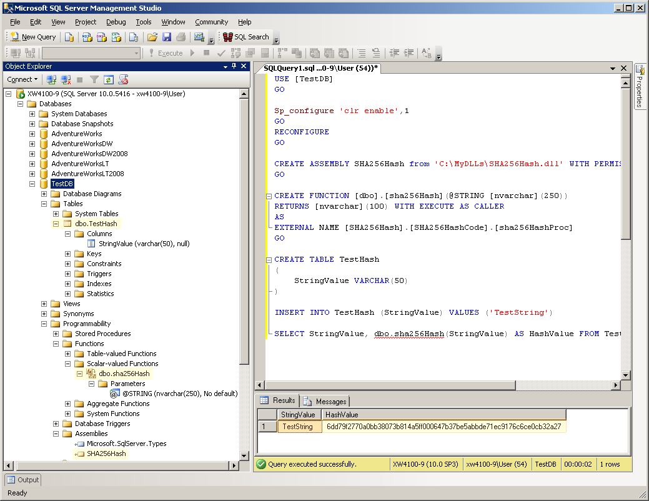Viewport: 649px width, 501px height.
Task: Click the Disconnect icon in Object Explorer
Action: pos(65,79)
